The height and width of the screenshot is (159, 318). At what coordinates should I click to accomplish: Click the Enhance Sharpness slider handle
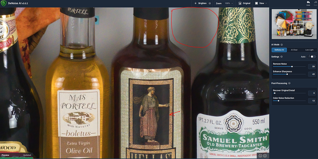287,74
